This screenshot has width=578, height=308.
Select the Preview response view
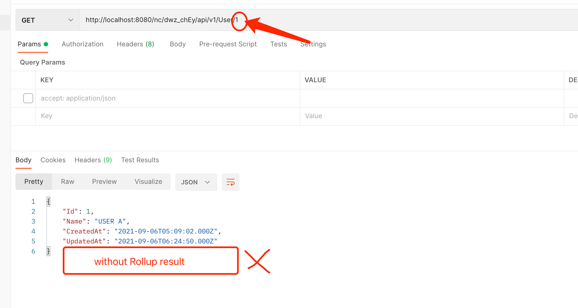coord(104,181)
